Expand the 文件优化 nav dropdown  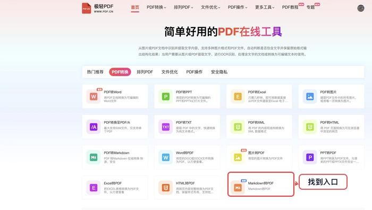(210, 7)
